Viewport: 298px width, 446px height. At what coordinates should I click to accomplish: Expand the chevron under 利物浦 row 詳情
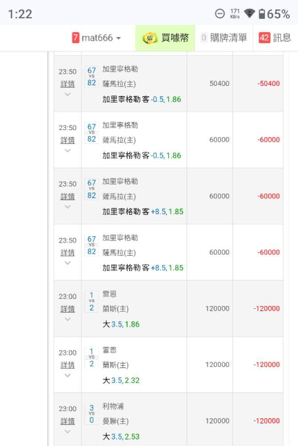[68, 432]
